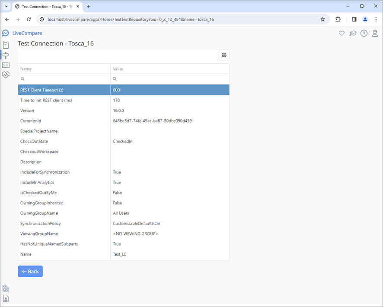The width and height of the screenshot is (383, 307).
Task: Toggle the favorites heart icon
Action: coord(342,33)
